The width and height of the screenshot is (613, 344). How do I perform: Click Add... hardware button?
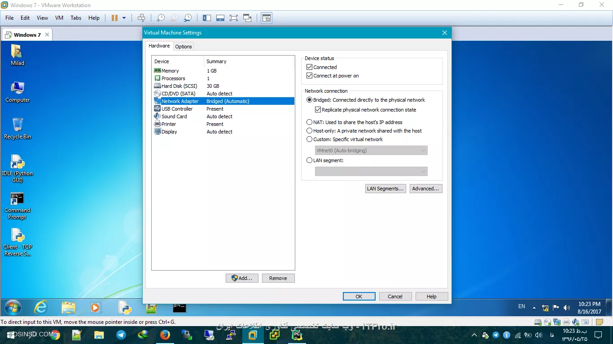[242, 278]
